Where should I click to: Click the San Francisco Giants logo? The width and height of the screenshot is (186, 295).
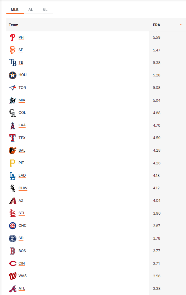12,50
